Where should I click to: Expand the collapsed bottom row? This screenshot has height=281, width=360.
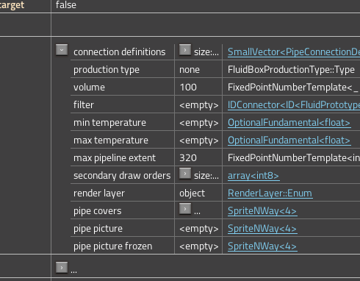[x=62, y=268]
